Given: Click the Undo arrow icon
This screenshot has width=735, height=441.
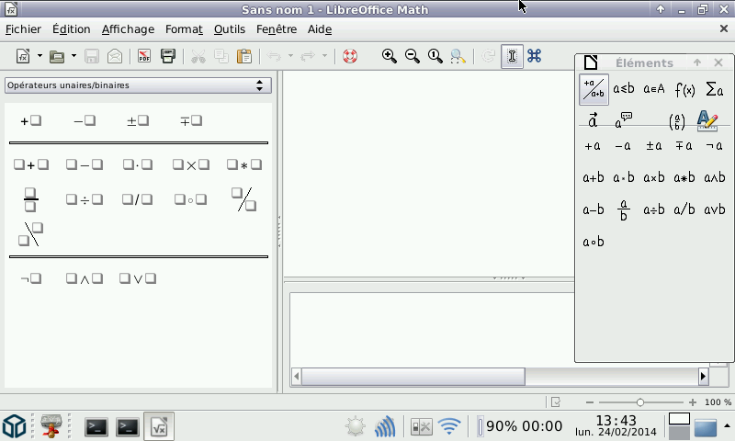Looking at the screenshot, I should point(274,56).
